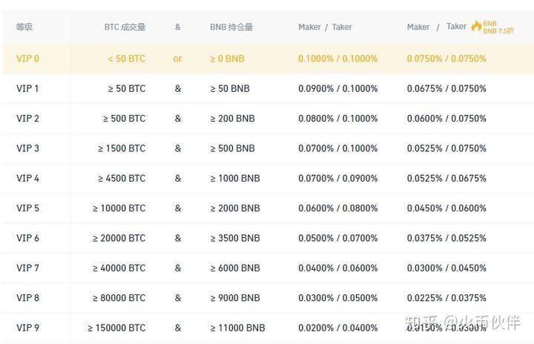
Task: Click the '0.0300% / 0.0450%' BNB fee cell
Action: coord(446,268)
